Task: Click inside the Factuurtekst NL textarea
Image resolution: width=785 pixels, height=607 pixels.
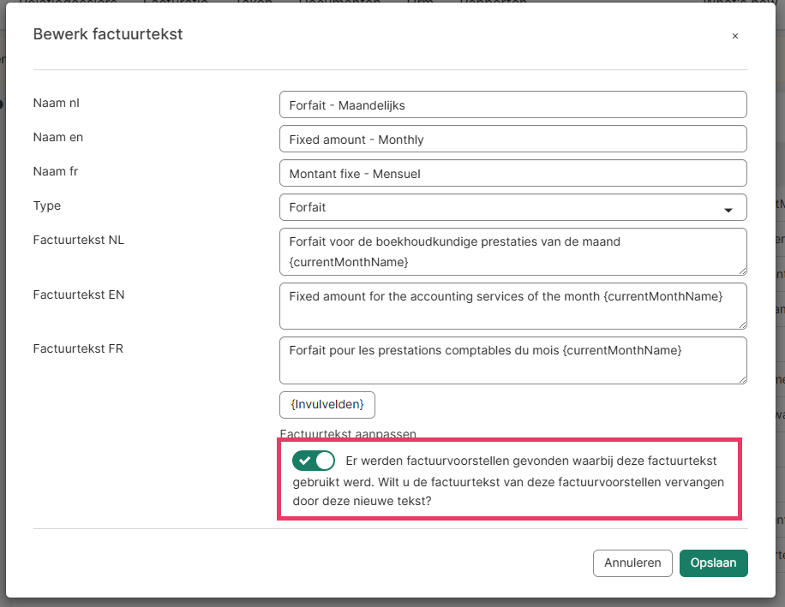Action: [x=512, y=251]
